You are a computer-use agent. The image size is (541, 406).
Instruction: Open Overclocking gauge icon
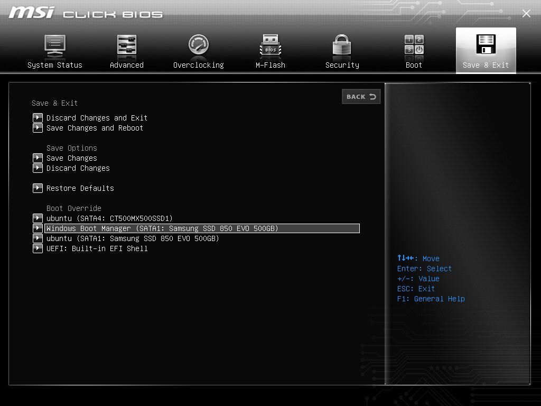199,44
